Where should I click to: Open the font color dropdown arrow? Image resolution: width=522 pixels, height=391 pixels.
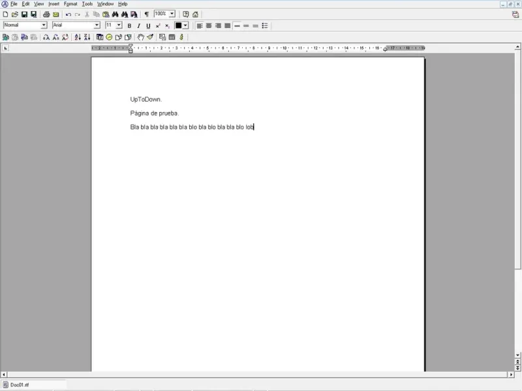coord(186,25)
